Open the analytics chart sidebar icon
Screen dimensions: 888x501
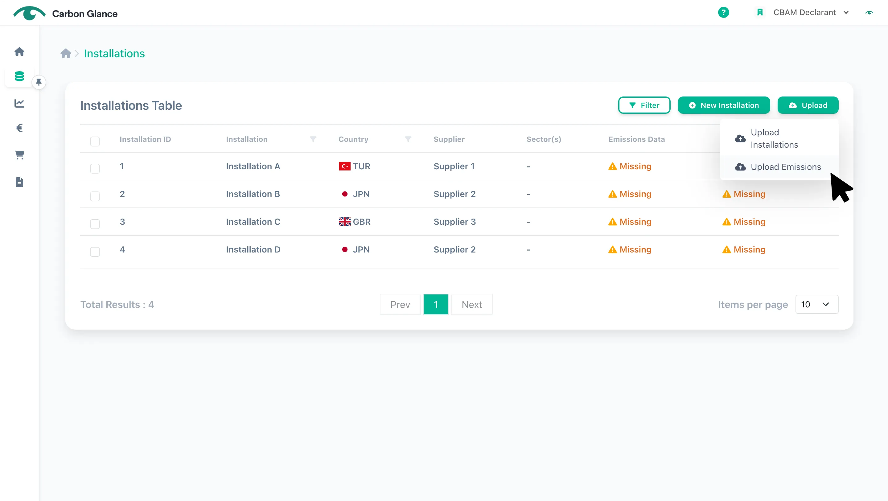click(19, 103)
